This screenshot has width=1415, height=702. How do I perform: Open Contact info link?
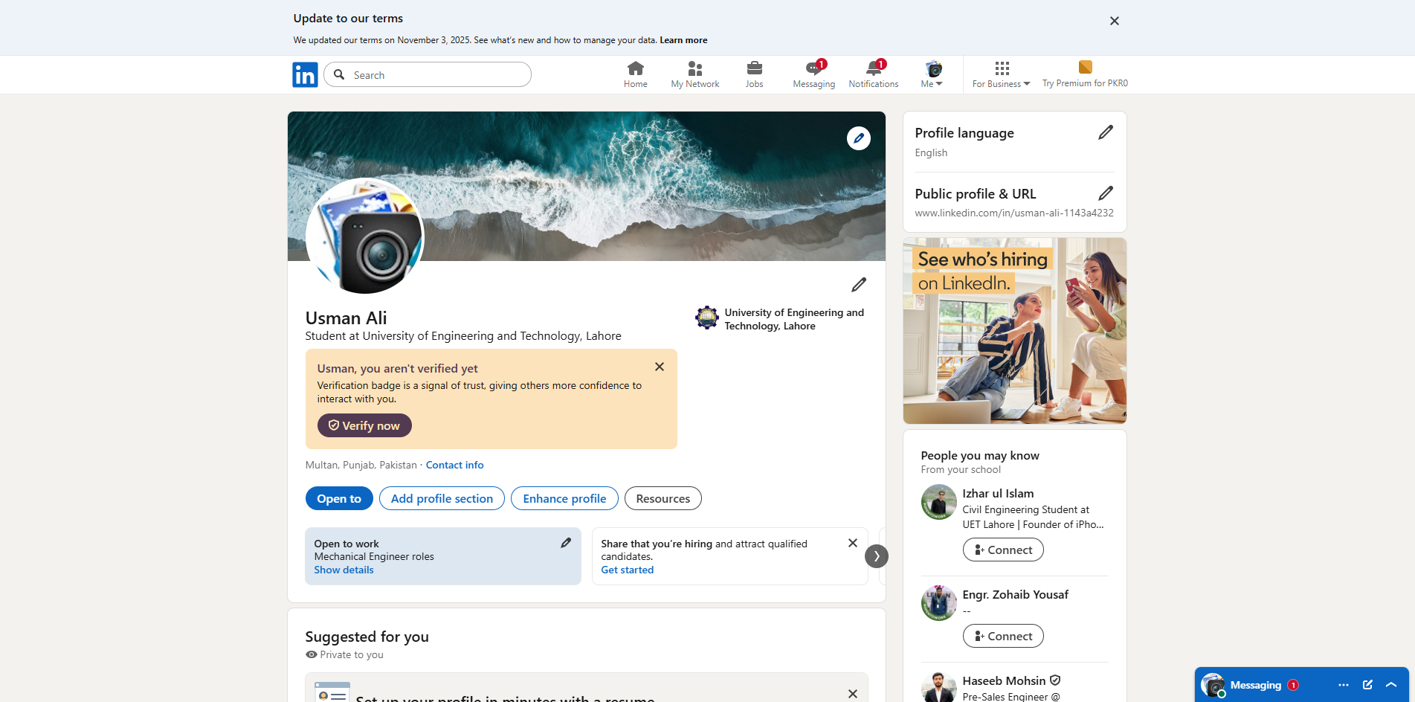(x=454, y=465)
